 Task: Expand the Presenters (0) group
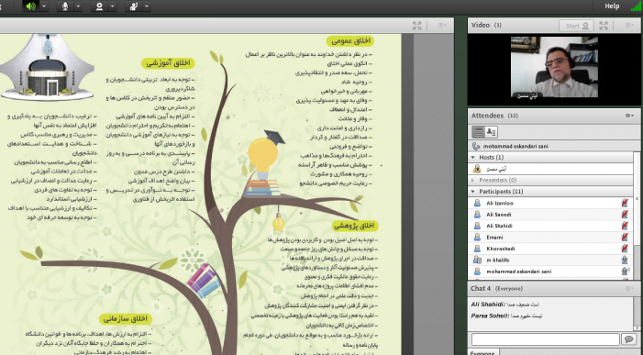472,181
